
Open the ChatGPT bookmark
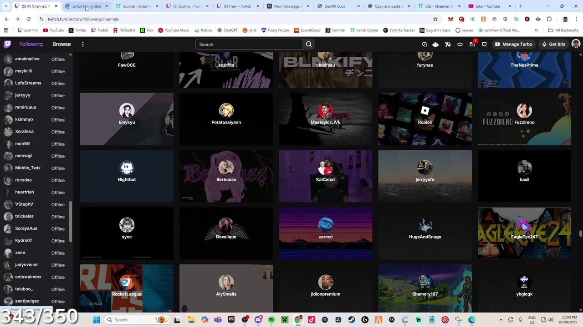[x=227, y=30]
